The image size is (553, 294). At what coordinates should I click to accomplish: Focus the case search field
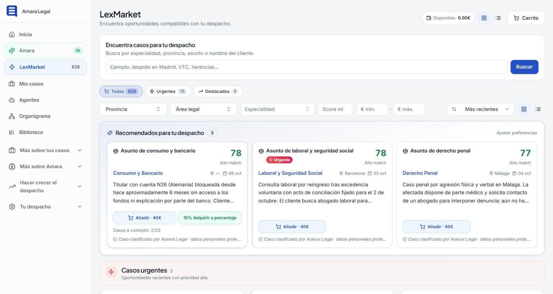tap(306, 67)
